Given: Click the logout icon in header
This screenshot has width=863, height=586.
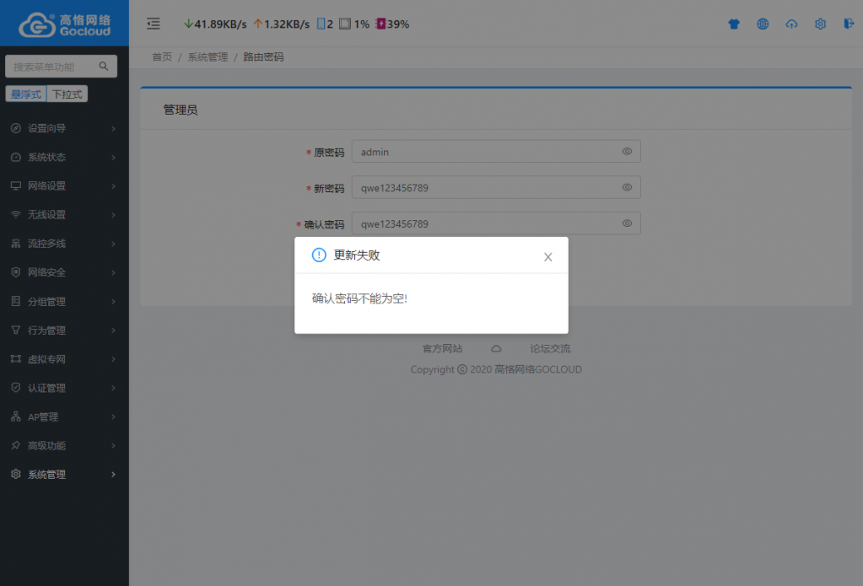Looking at the screenshot, I should click(x=848, y=24).
